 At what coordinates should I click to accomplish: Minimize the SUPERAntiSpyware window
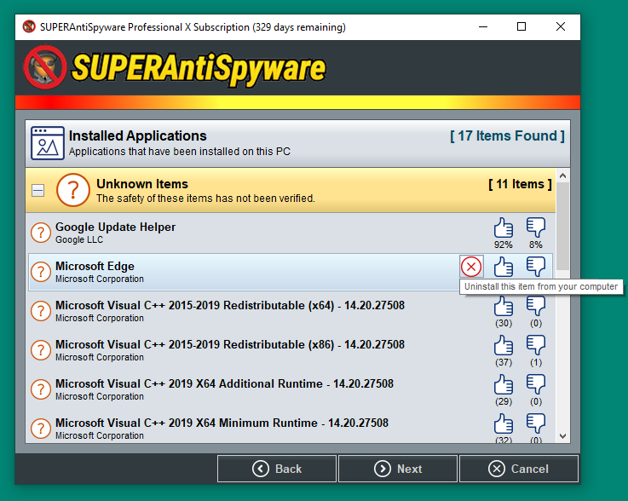pos(483,26)
